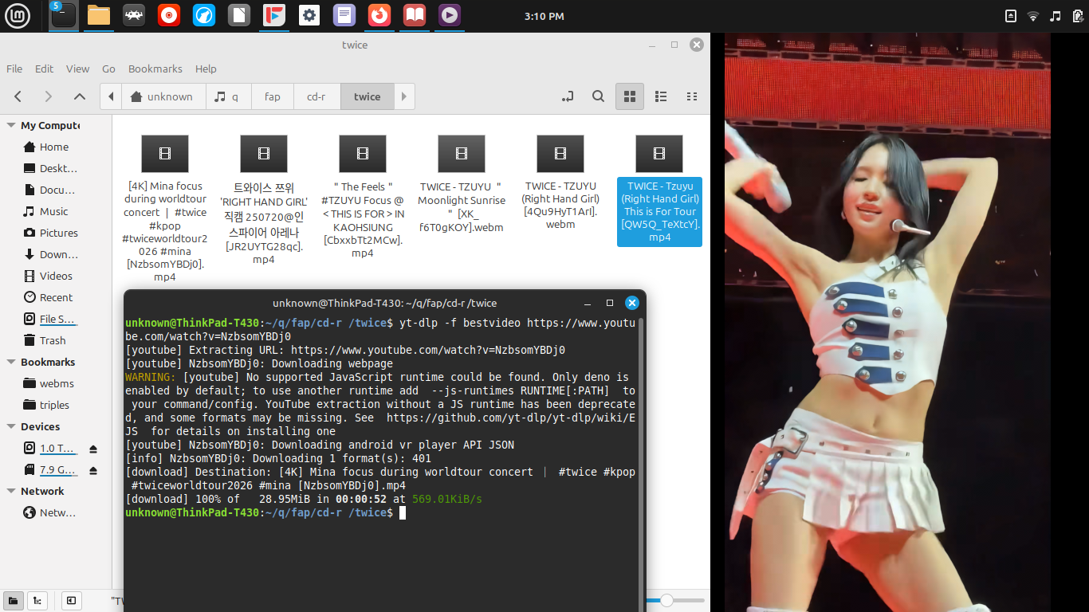The width and height of the screenshot is (1089, 612).
Task: Open the Help menu
Action: pos(206,69)
